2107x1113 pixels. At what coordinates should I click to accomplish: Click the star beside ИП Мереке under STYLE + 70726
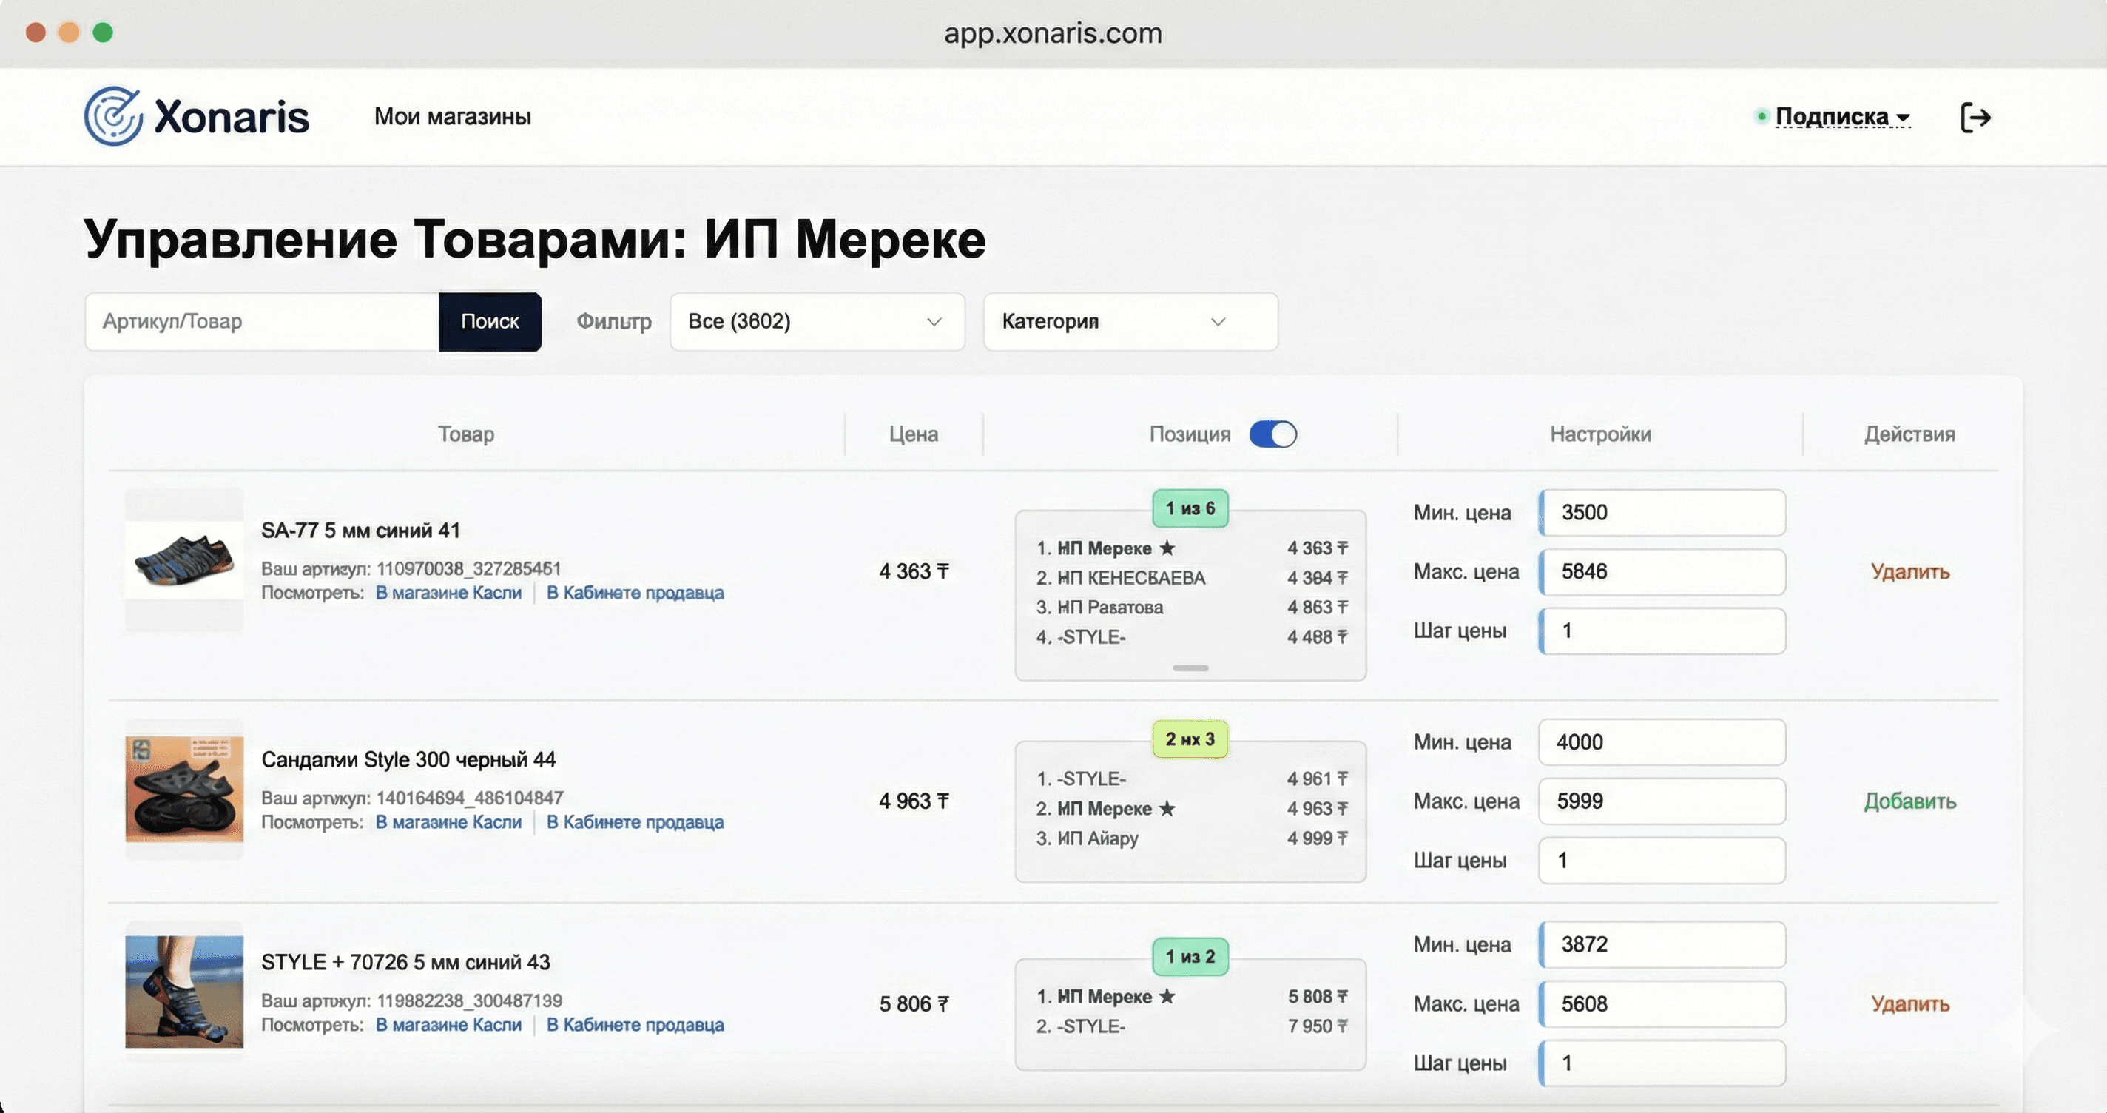pos(1168,997)
